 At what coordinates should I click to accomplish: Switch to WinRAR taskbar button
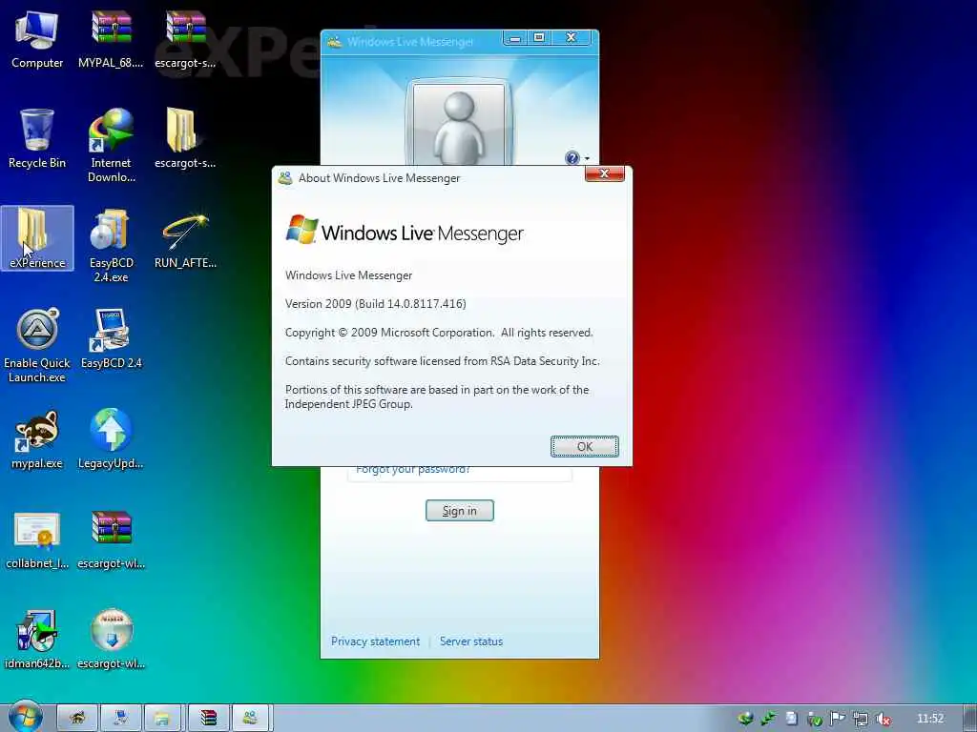pyautogui.click(x=208, y=719)
